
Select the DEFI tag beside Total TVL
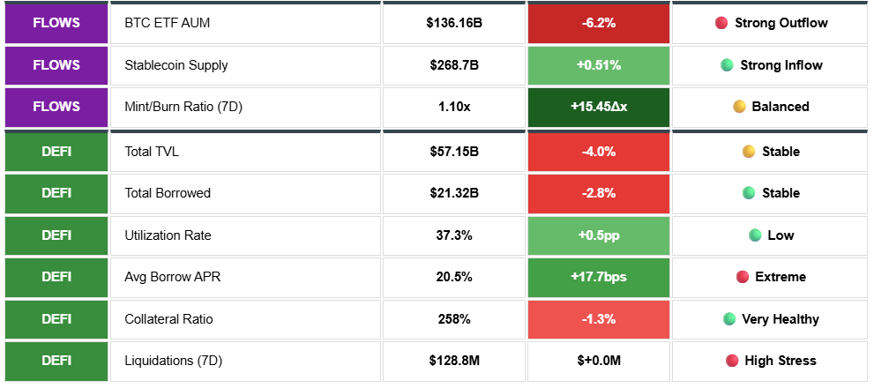56,152
